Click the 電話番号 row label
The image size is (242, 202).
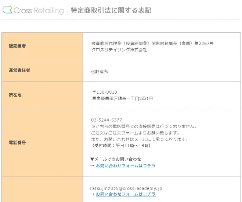tap(17, 143)
